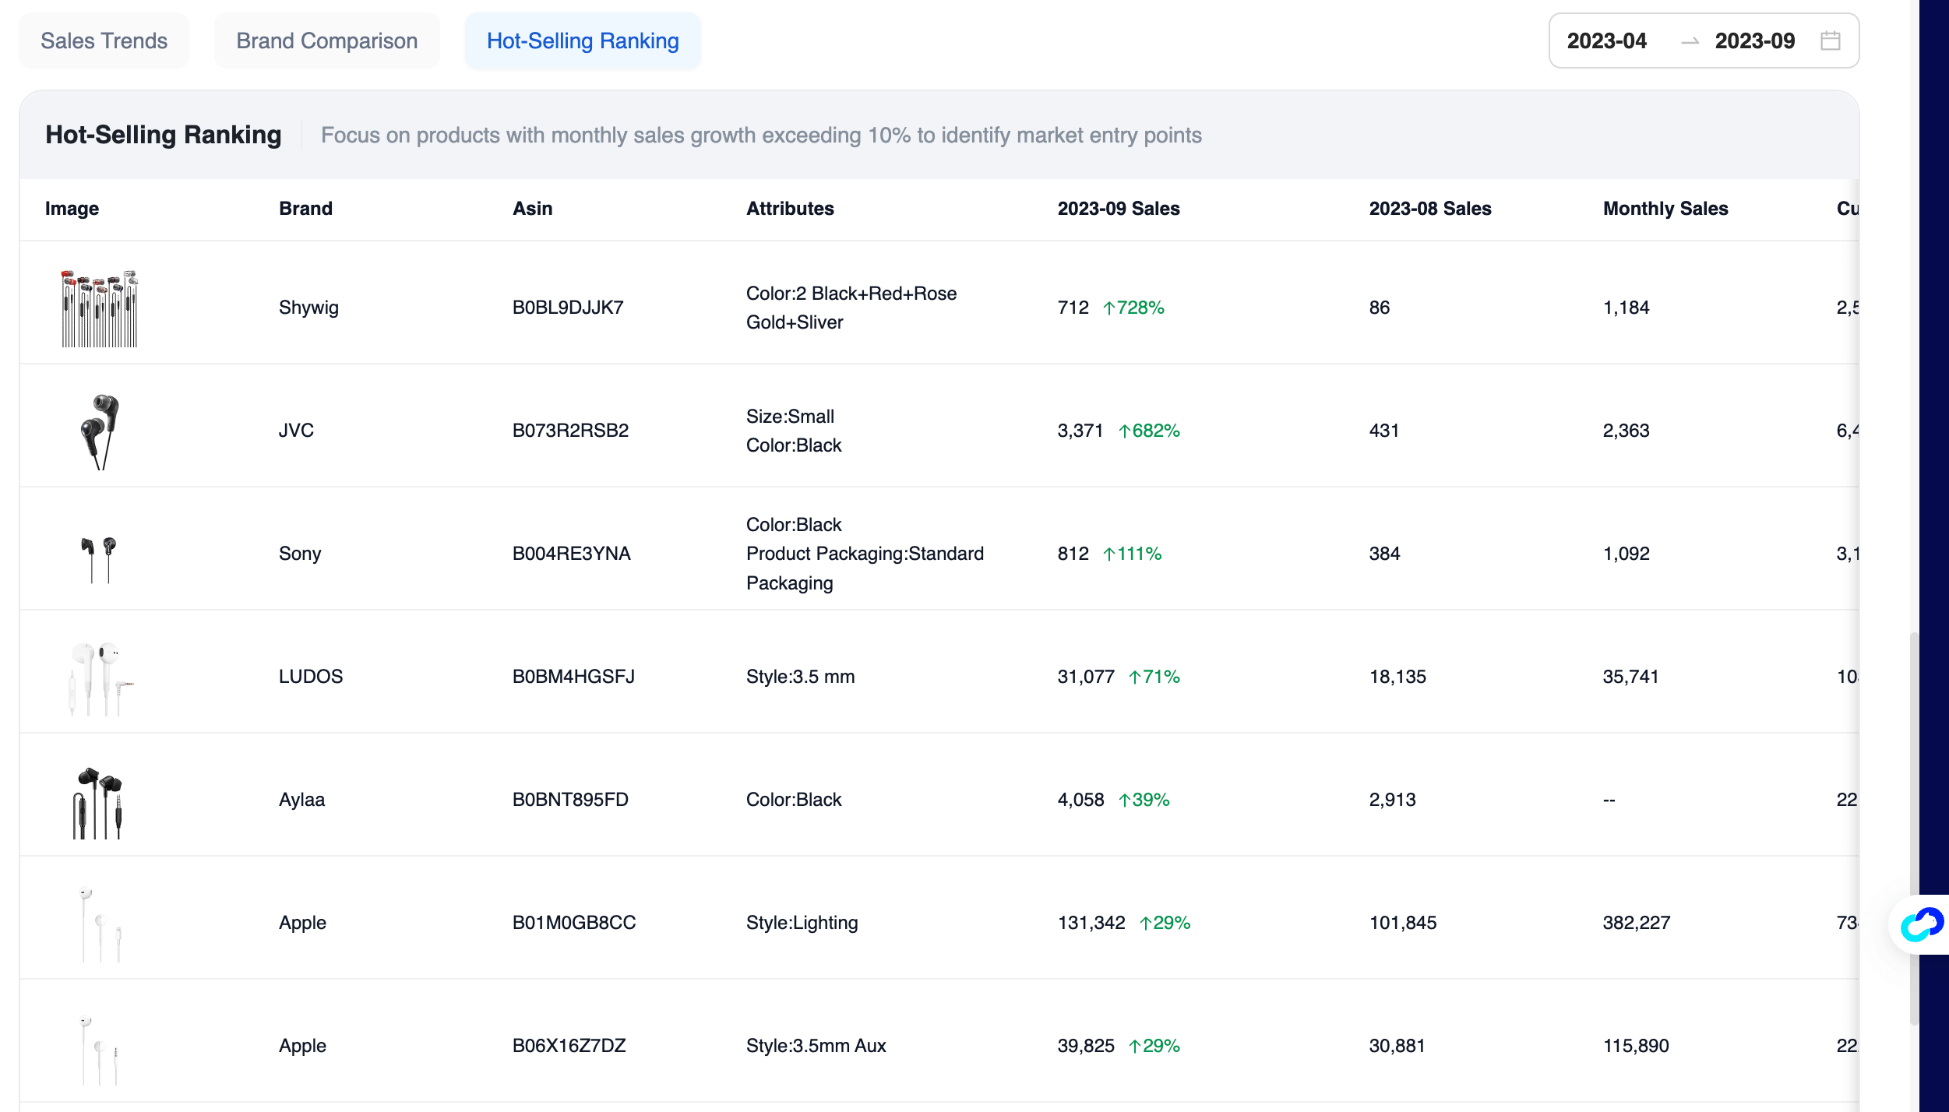Viewport: 1949px width, 1112px height.
Task: Select the Hot-Selling Ranking tab
Action: coord(582,40)
